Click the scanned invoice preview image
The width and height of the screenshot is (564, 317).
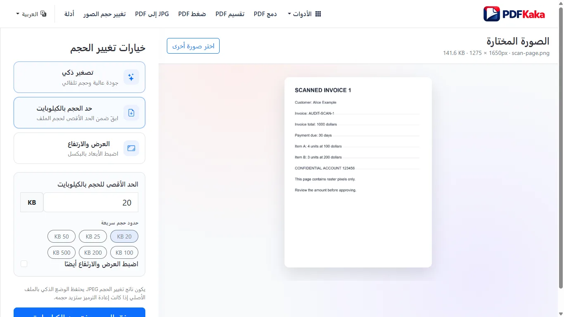tap(358, 172)
